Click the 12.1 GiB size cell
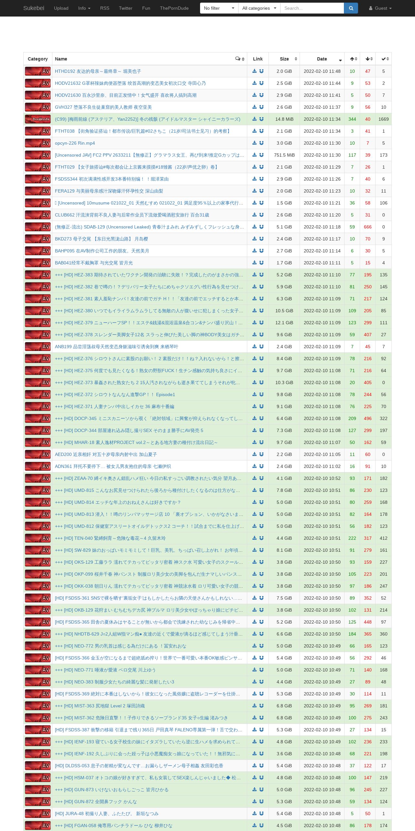 coord(284,323)
